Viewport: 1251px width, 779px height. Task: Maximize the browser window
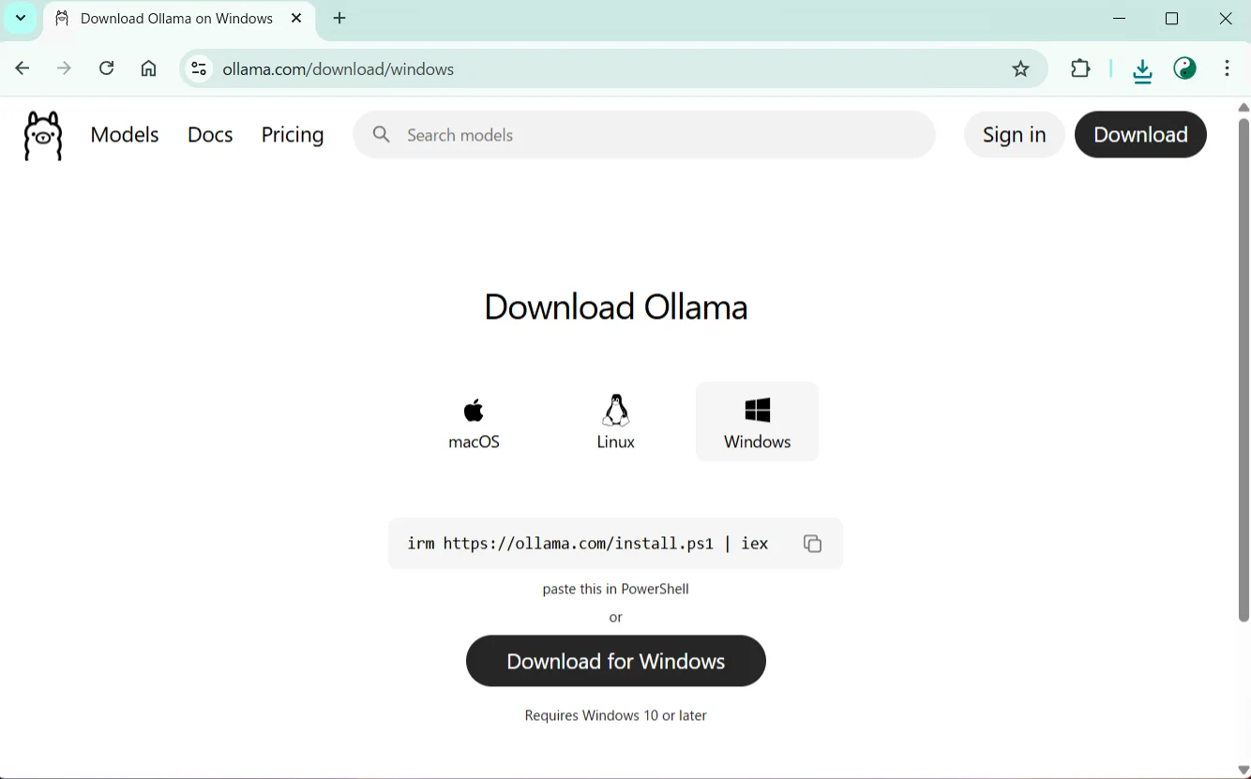click(1171, 19)
